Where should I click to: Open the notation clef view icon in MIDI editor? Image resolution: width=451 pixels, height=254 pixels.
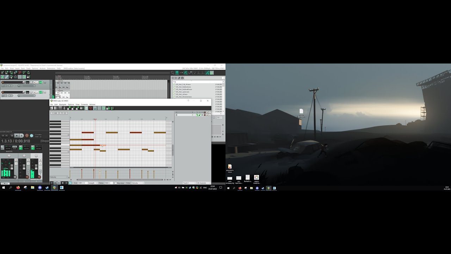coord(64,108)
